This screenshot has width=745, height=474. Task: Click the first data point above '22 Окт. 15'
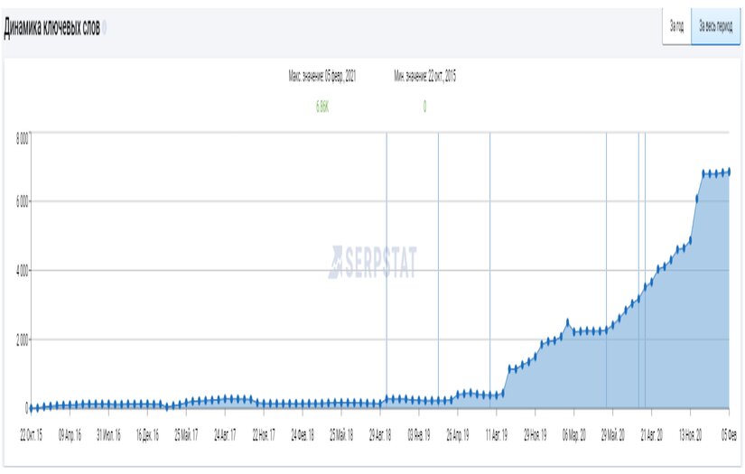coord(32,408)
